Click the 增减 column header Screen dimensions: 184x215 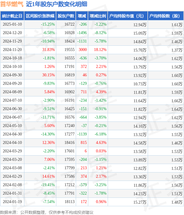coord(82,16)
